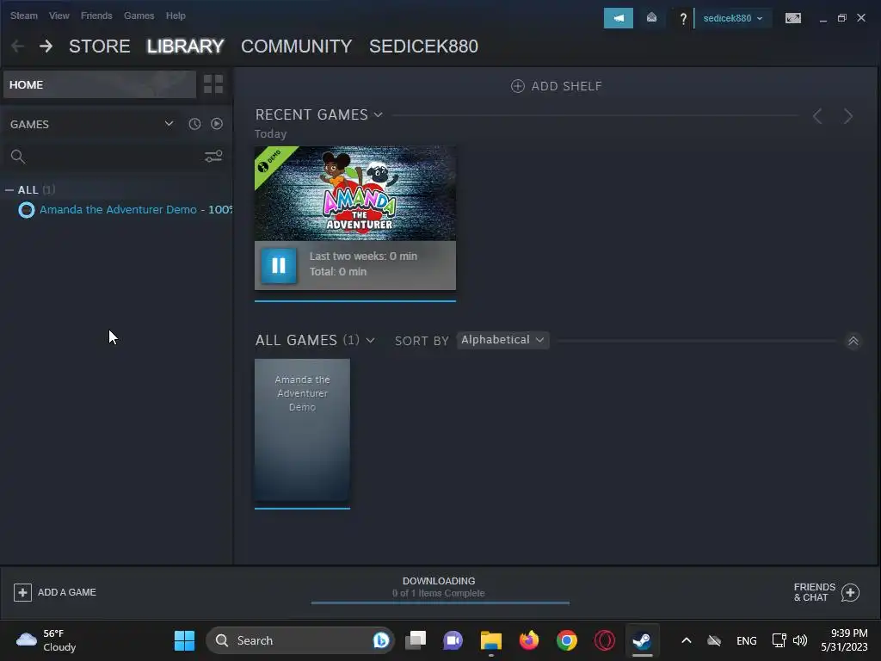The image size is (881, 661).
Task: Launch Firefox from the taskbar
Action: point(529,640)
